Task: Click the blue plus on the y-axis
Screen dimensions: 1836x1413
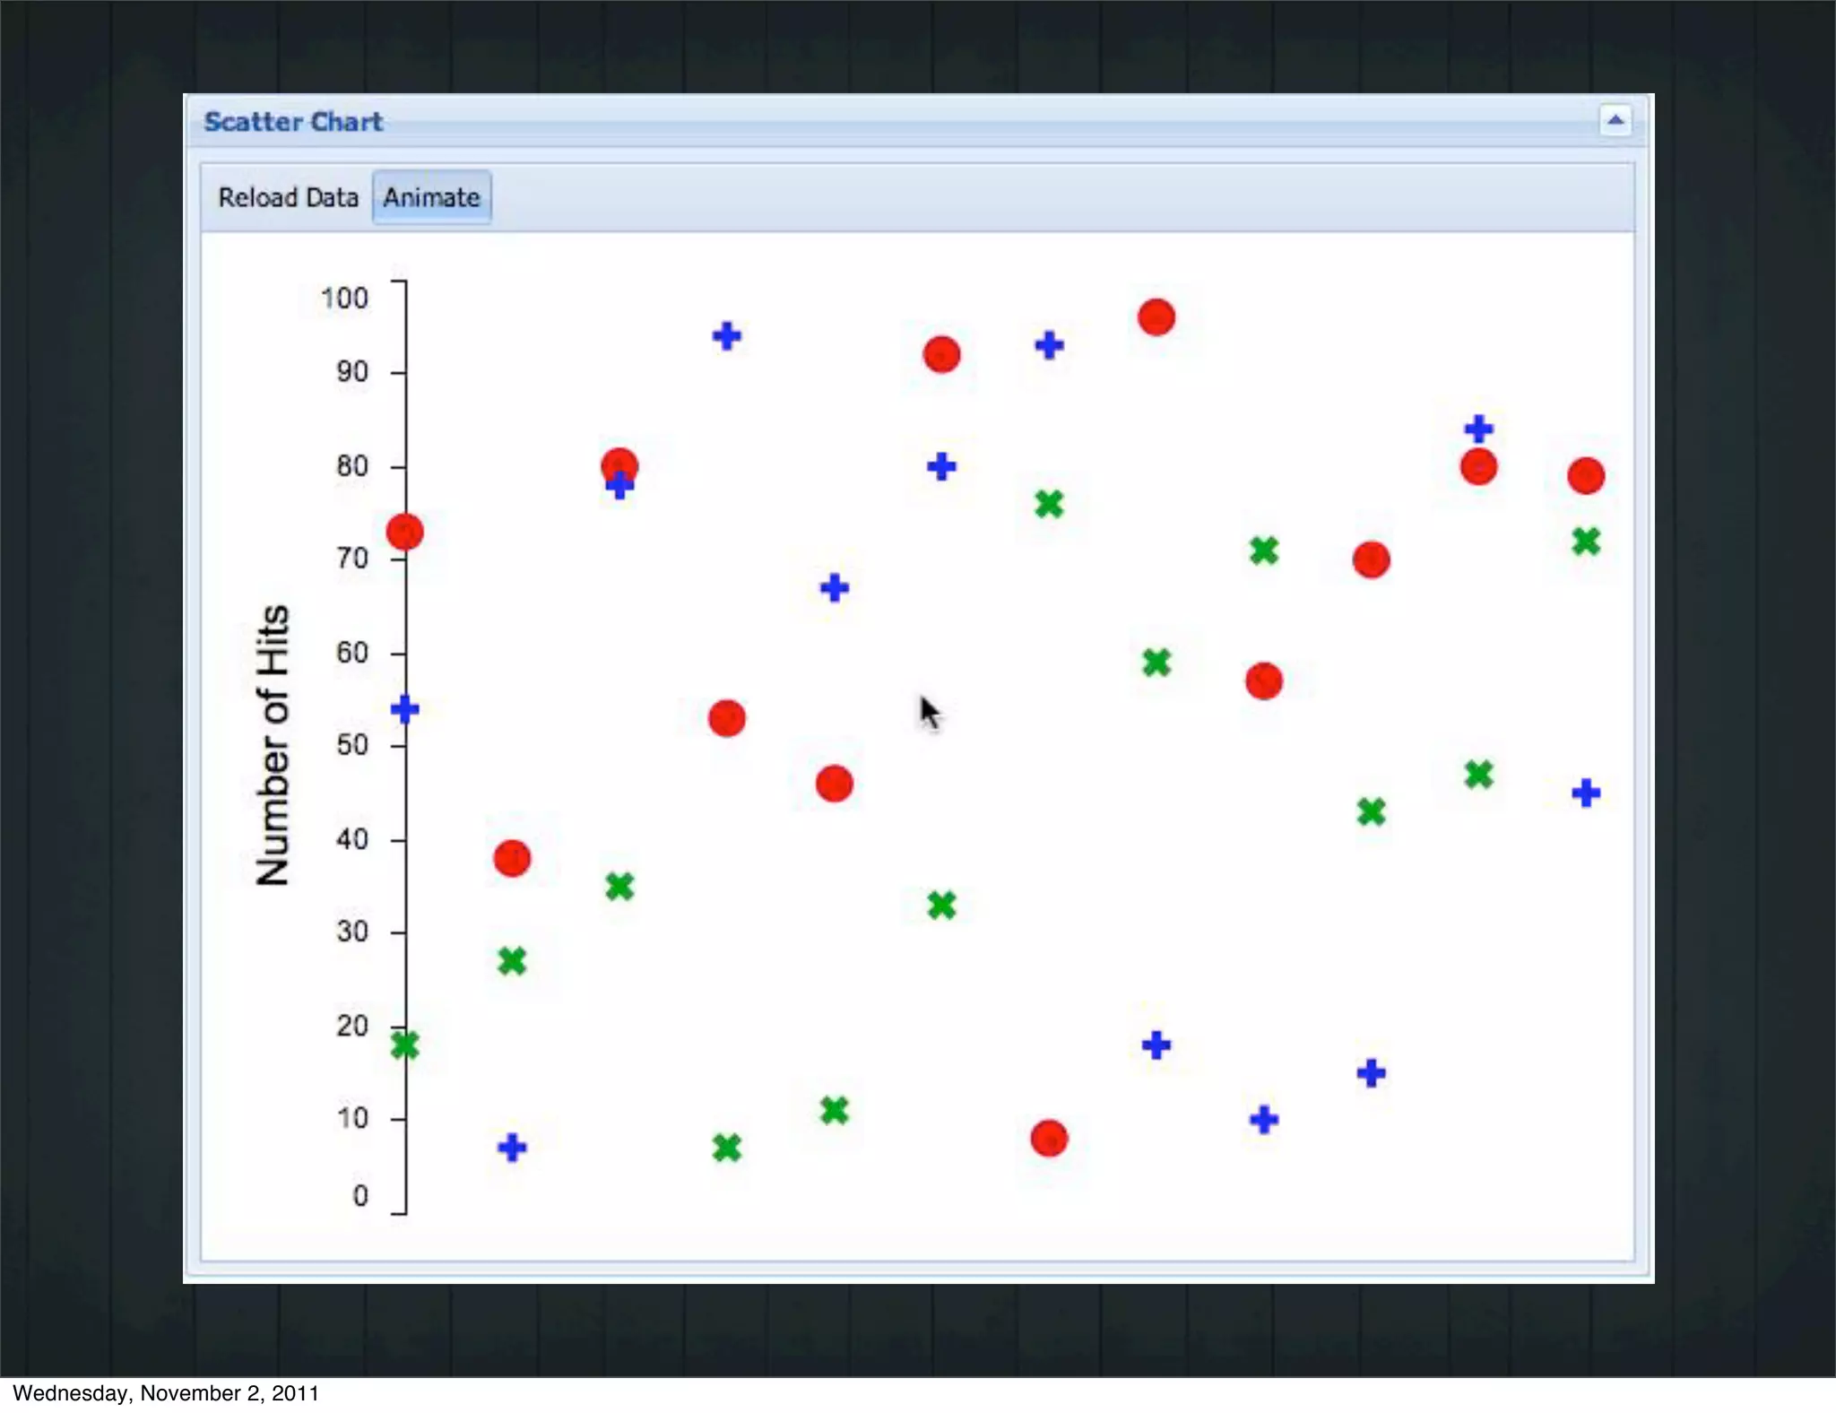Action: pyautogui.click(x=404, y=709)
